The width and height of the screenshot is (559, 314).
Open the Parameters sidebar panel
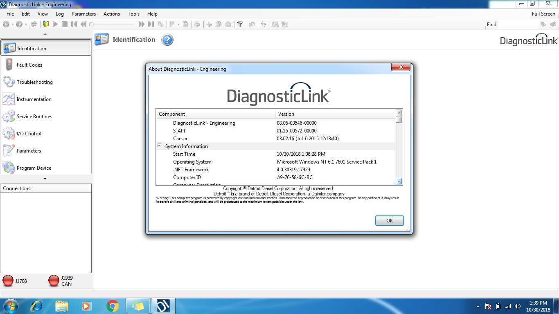[x=45, y=150]
